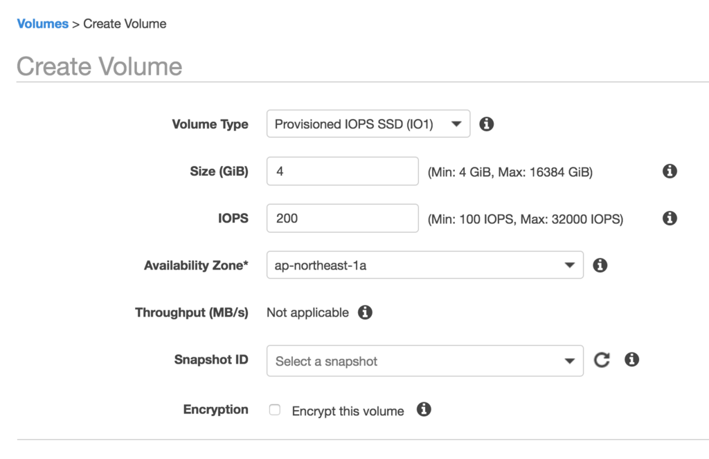Click the Create Volume breadcrumb text
Screen dimensions: 709x459
pos(125,24)
